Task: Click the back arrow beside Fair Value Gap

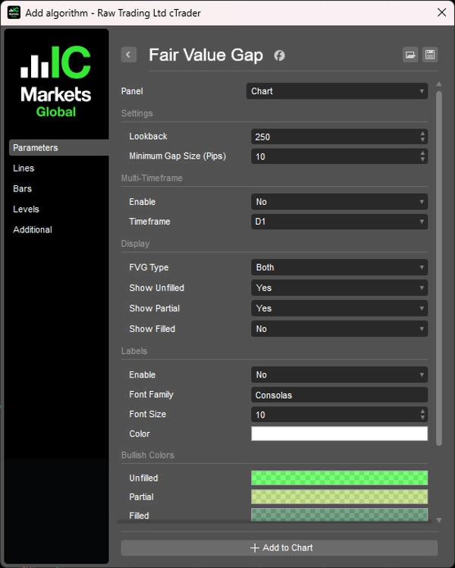Action: 129,55
